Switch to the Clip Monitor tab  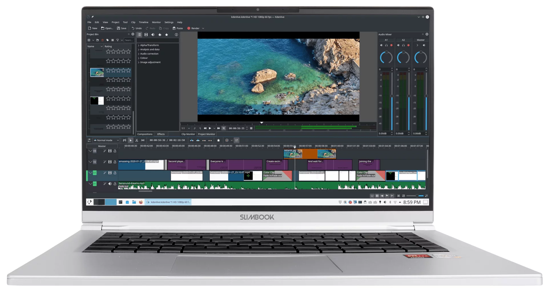point(188,134)
